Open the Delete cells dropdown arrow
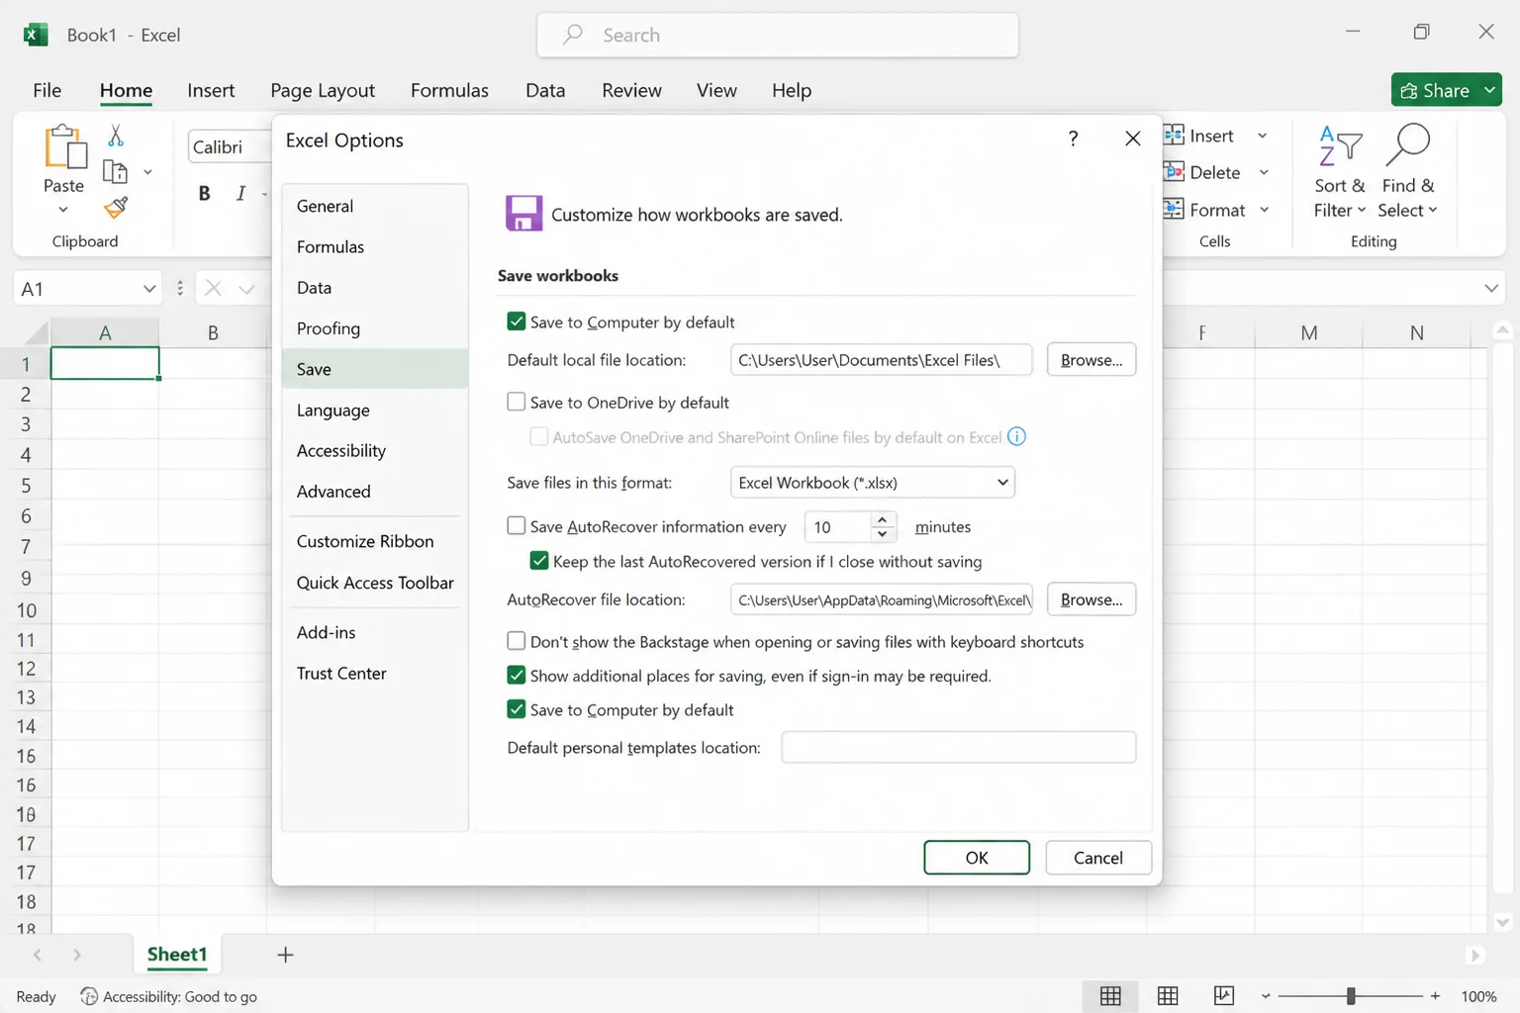 coord(1263,172)
